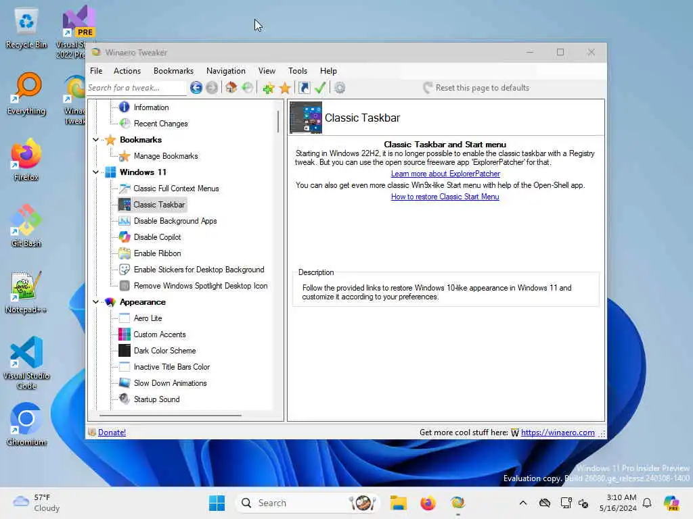Image resolution: width=693 pixels, height=519 pixels.
Task: Open How to restore Classic Start Menu link
Action: [x=445, y=197]
